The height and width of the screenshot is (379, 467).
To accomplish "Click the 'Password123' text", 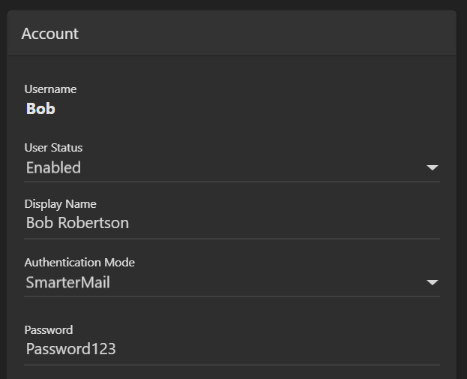I will pos(70,349).
